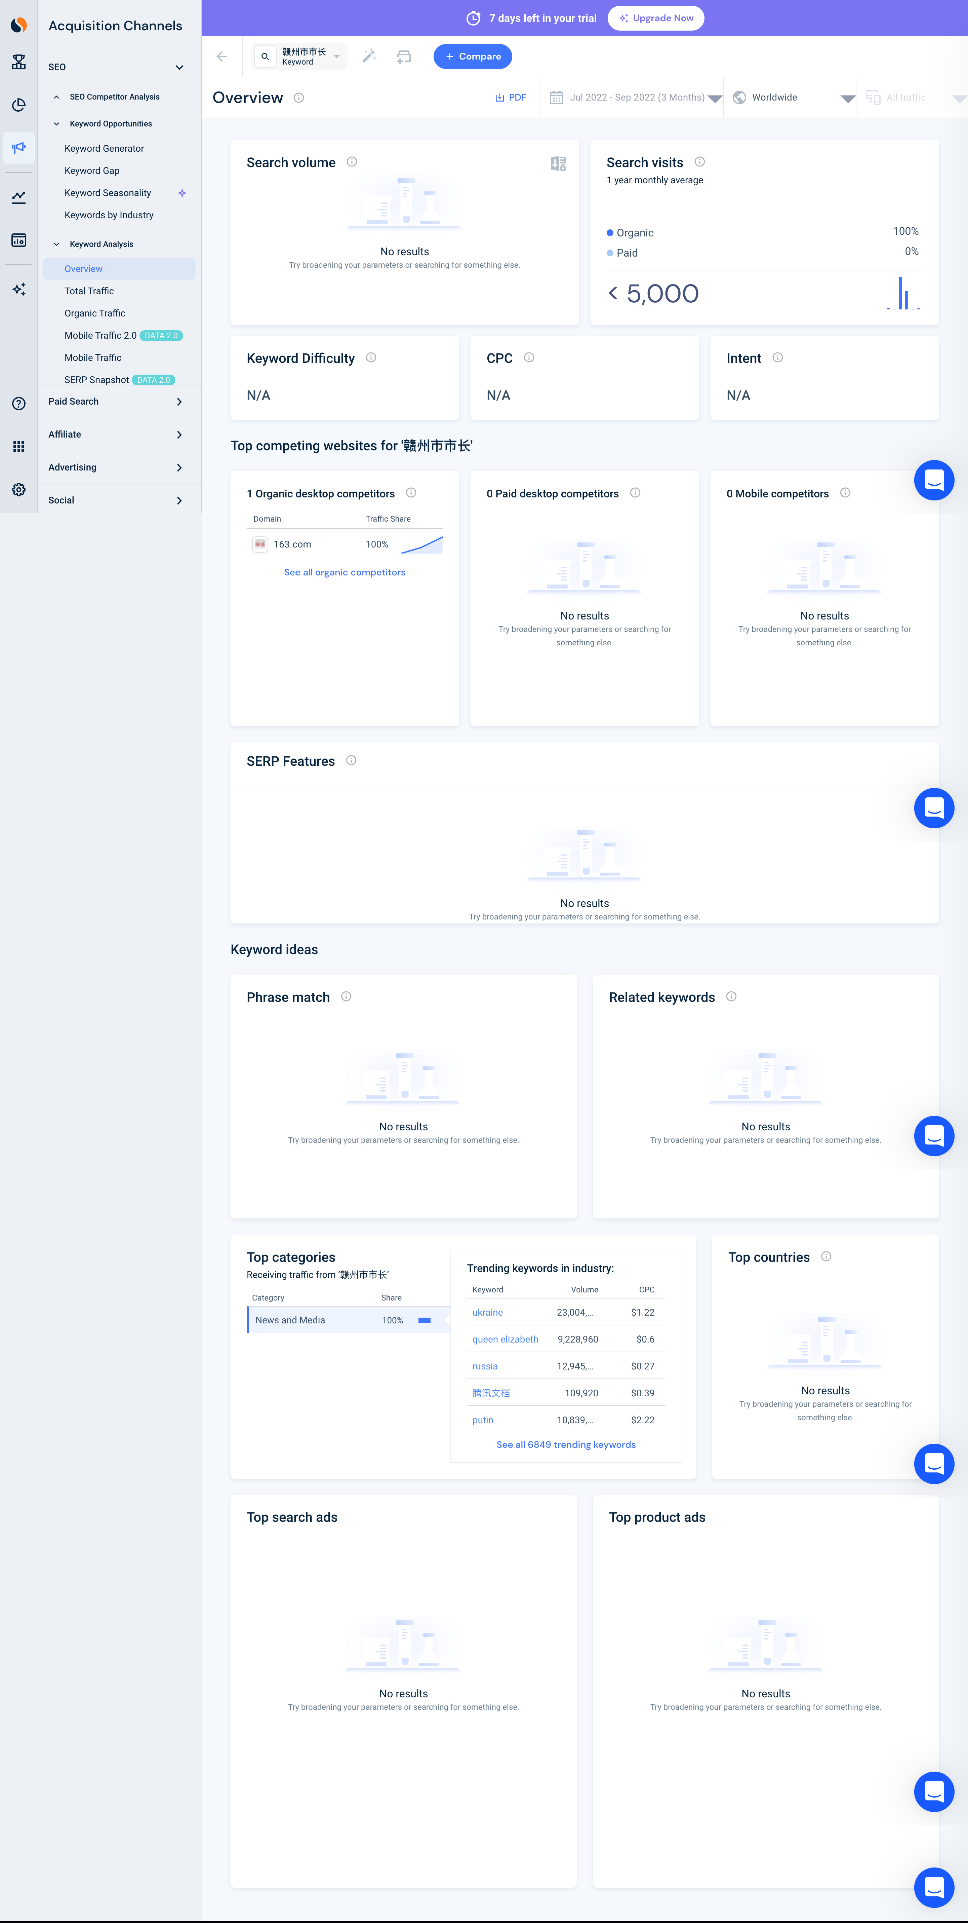Click the Upgrade Now button
This screenshot has width=968, height=1923.
(x=655, y=18)
